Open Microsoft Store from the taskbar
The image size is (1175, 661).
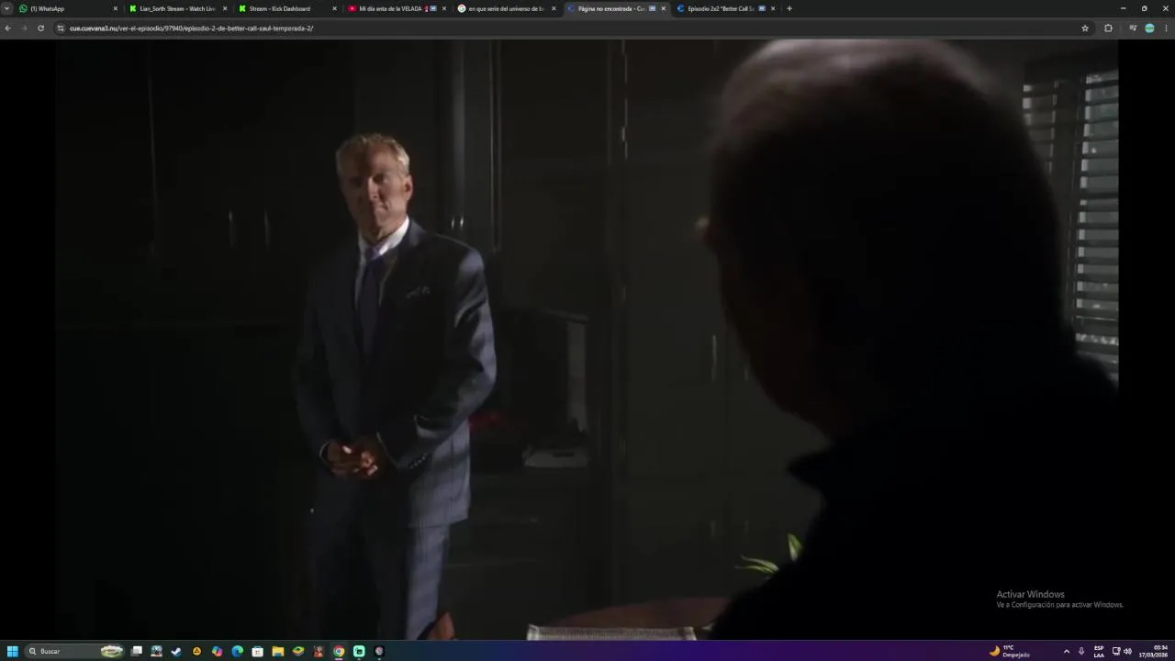pyautogui.click(x=258, y=651)
